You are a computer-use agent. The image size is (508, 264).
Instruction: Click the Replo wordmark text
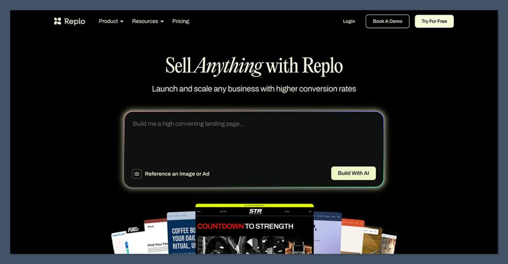tap(74, 21)
